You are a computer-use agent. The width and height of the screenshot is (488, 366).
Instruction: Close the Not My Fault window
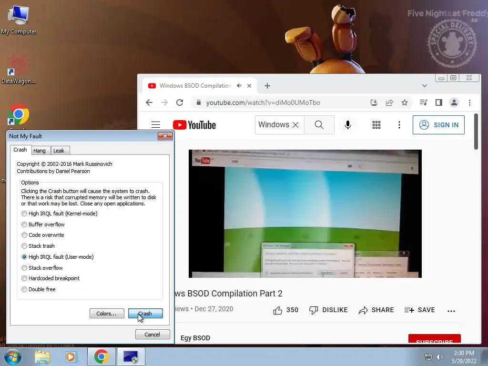(x=165, y=136)
